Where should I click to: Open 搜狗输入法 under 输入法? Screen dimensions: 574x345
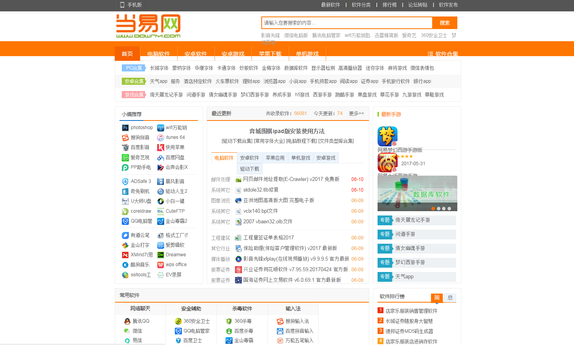pos(279,321)
